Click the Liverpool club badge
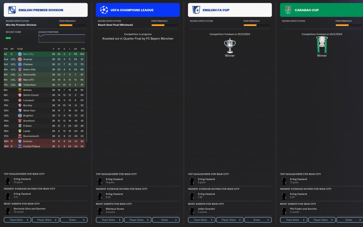Viewport: 363px width, 227px height. (x=20, y=100)
